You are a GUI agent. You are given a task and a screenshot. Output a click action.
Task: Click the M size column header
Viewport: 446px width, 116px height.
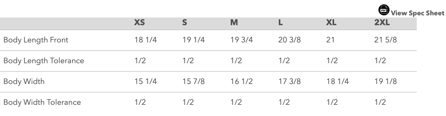[234, 22]
